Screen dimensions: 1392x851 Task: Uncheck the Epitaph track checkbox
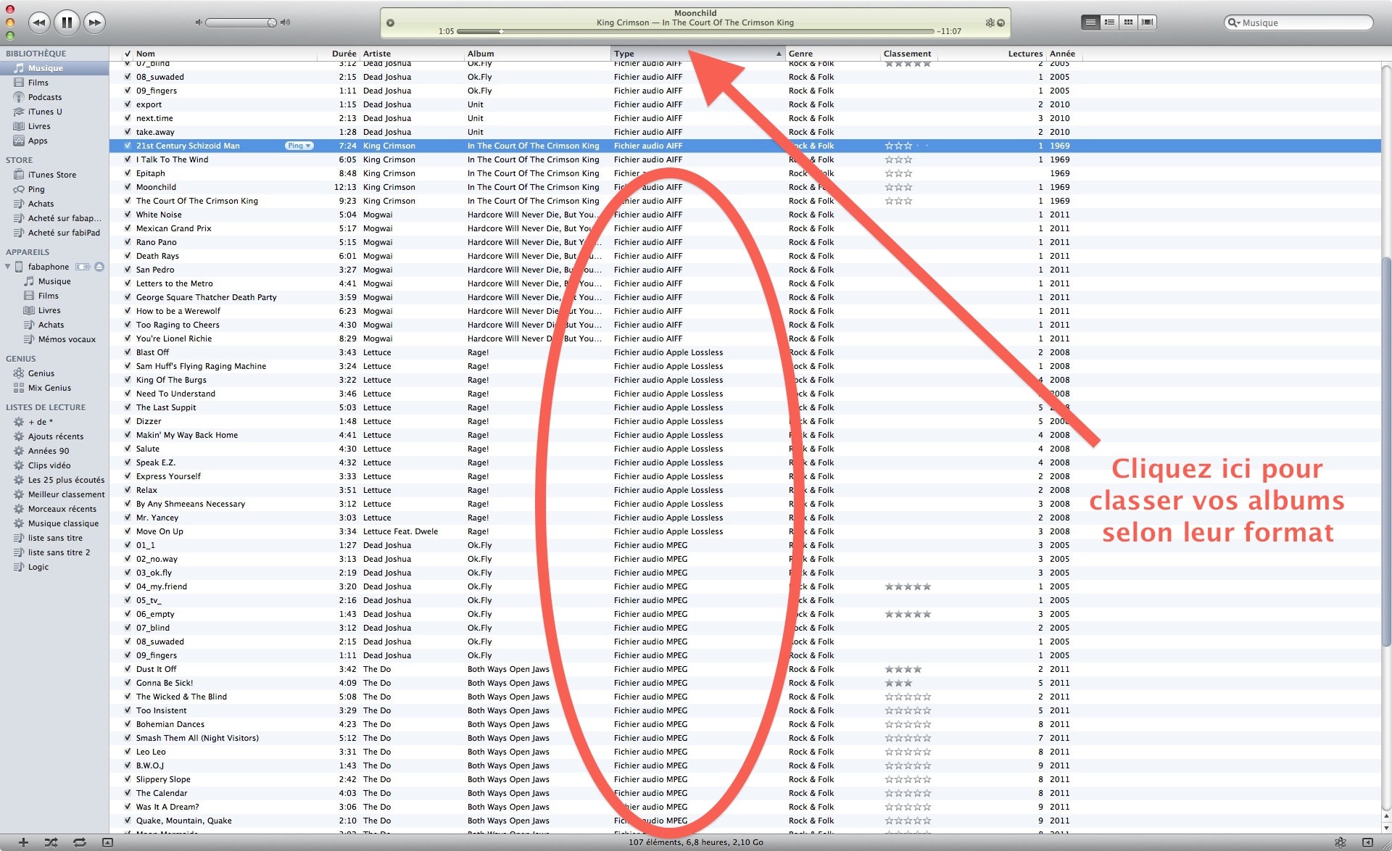[x=128, y=173]
